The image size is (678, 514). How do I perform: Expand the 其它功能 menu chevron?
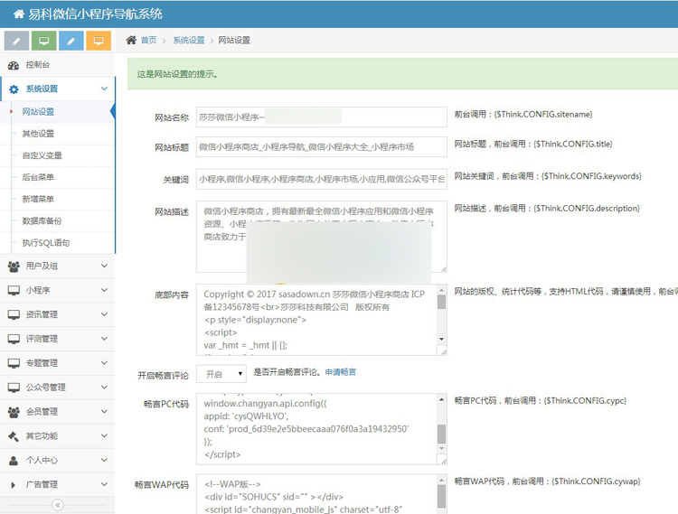click(104, 435)
